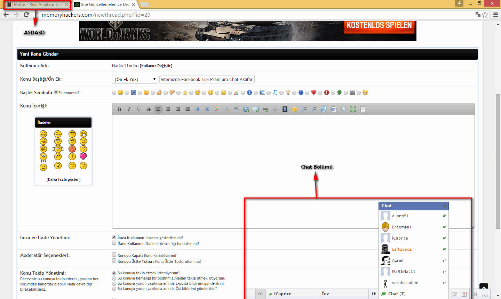501x299 pixels.
Task: Click the 'iCaprice' chat bar tab
Action: (x=291, y=294)
